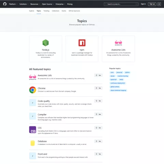Open the Code quality topic title
164x164 pixels.
point(44,101)
